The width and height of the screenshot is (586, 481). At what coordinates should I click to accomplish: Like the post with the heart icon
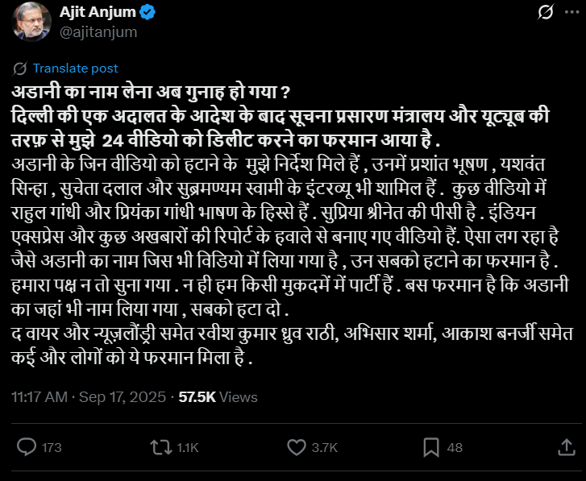(297, 447)
